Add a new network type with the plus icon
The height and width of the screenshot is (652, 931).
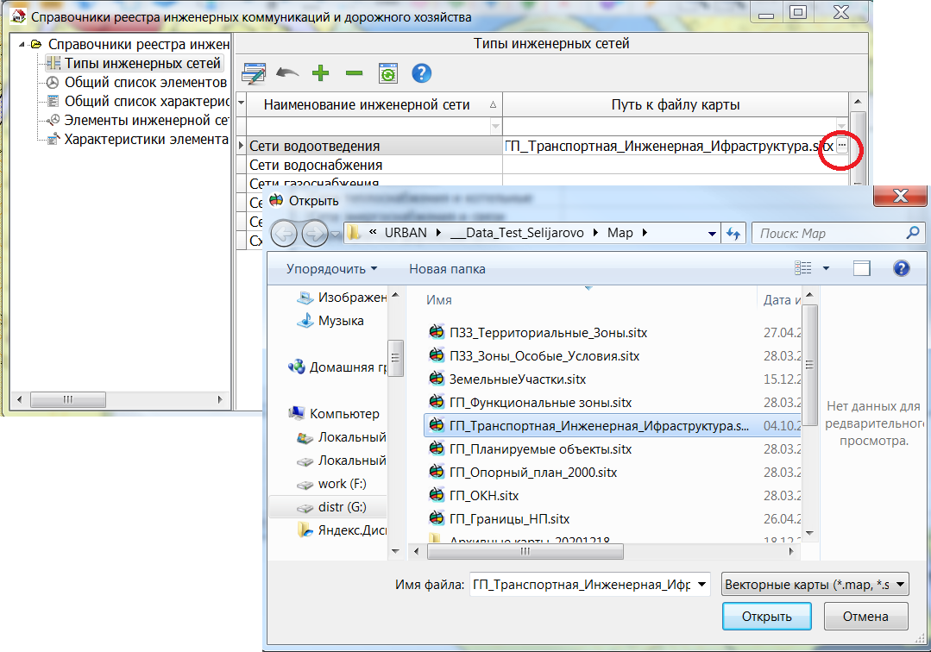click(x=319, y=72)
